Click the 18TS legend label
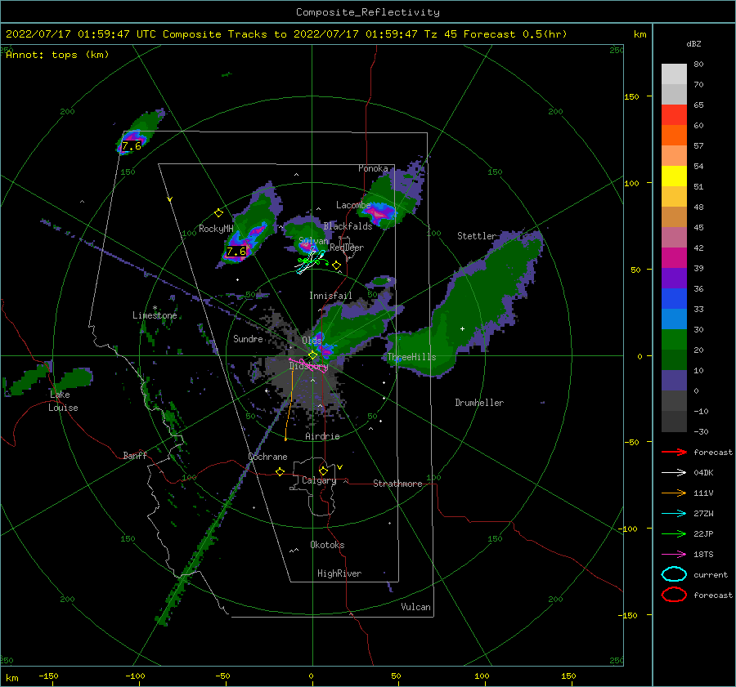 [703, 555]
